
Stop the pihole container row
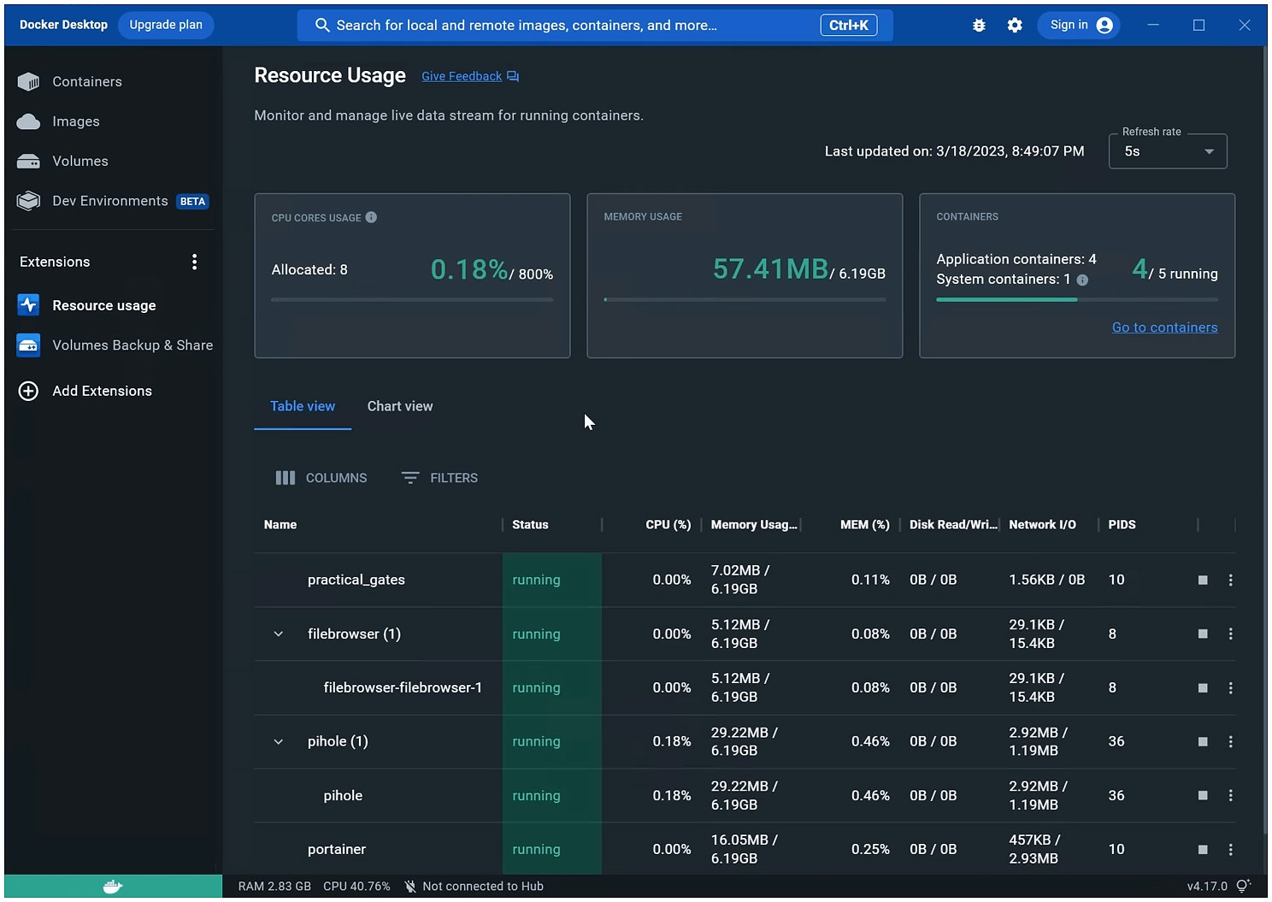(x=1203, y=795)
